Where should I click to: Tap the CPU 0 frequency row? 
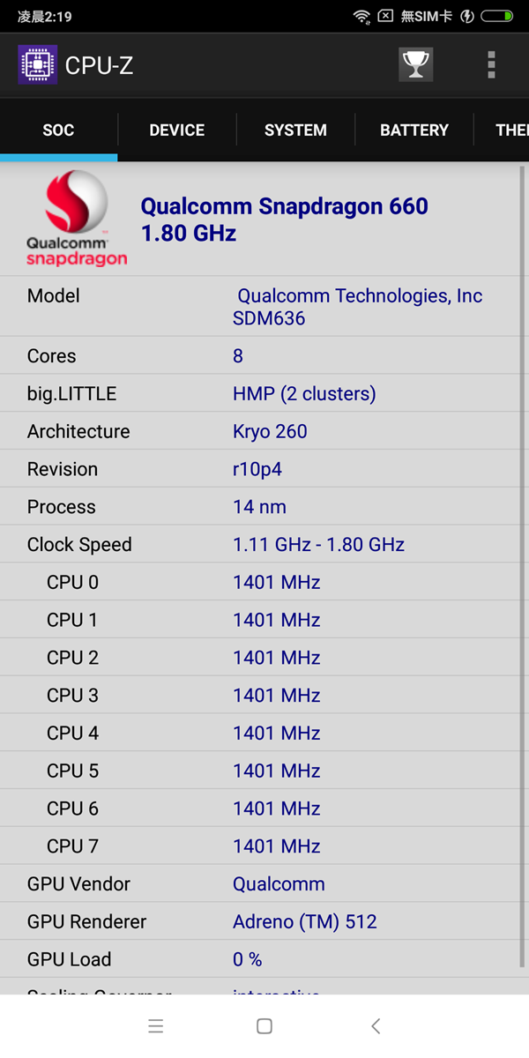tap(264, 582)
